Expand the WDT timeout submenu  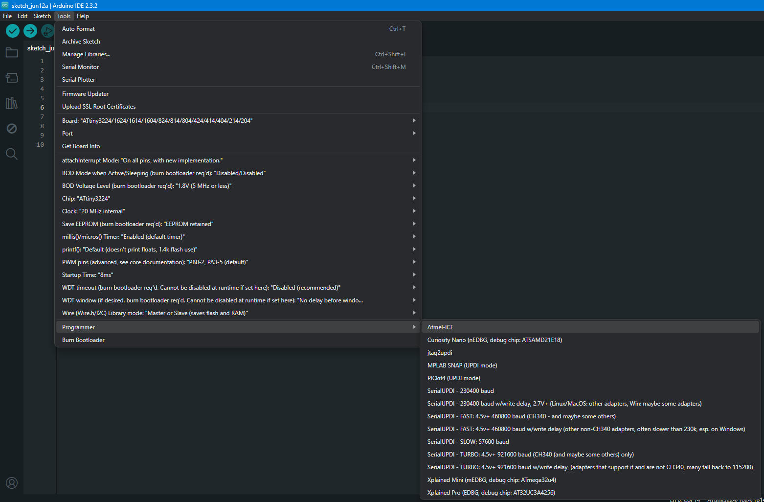[238, 288]
